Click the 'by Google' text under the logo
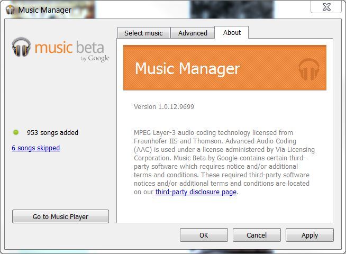 coord(95,58)
